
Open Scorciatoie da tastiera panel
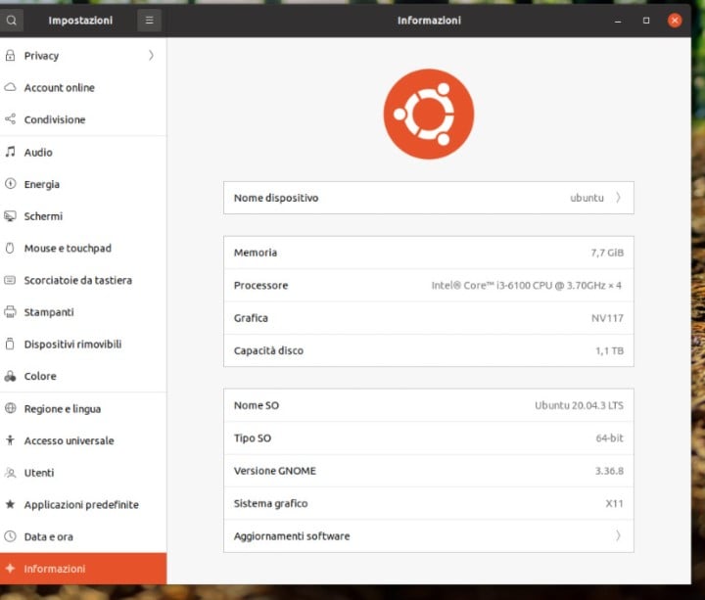click(83, 280)
